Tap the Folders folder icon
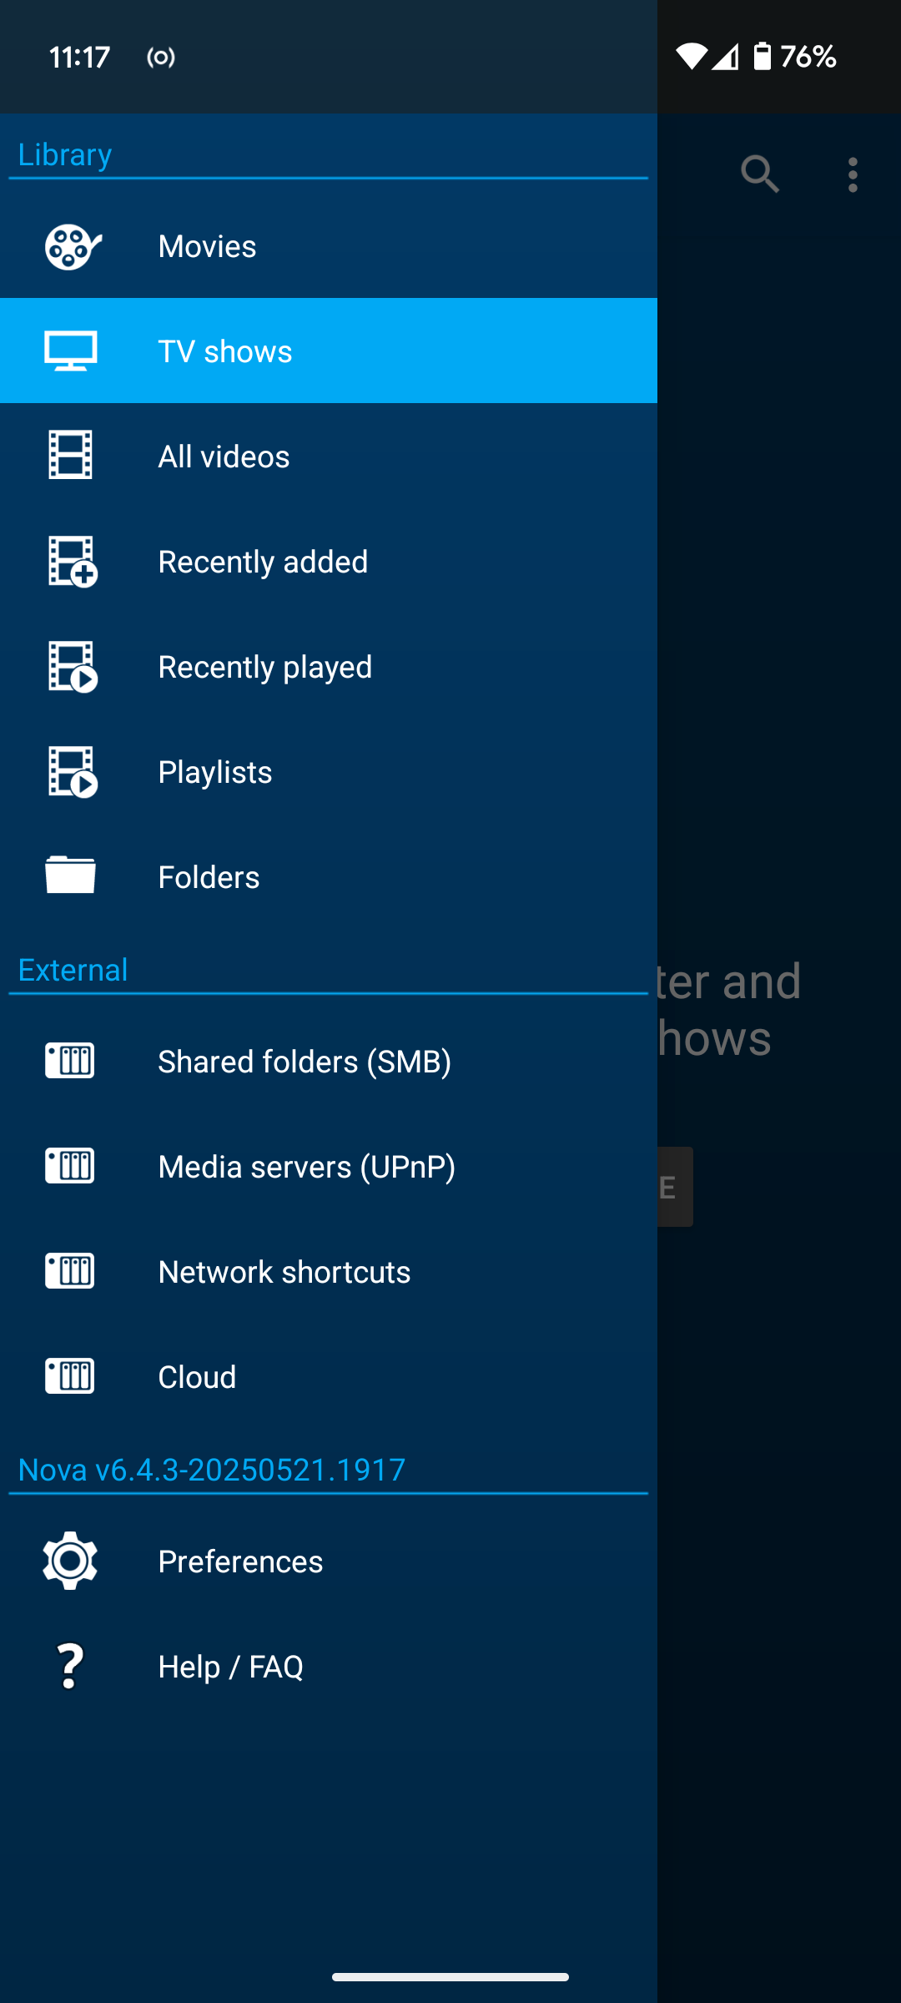The height and width of the screenshot is (2003, 901). (x=70, y=875)
